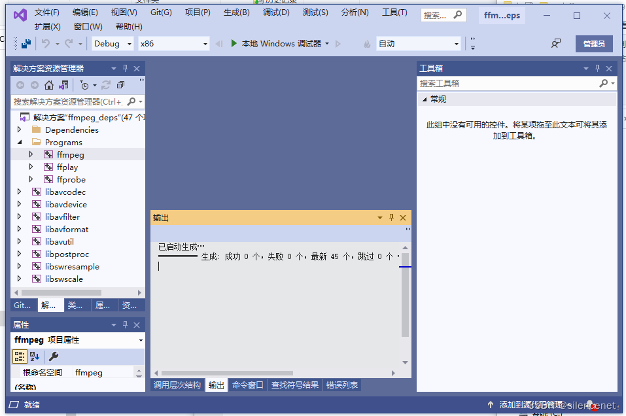The image size is (626, 416).
Task: Click the Sync refresh icon in Solution Explorer
Action: 106,85
